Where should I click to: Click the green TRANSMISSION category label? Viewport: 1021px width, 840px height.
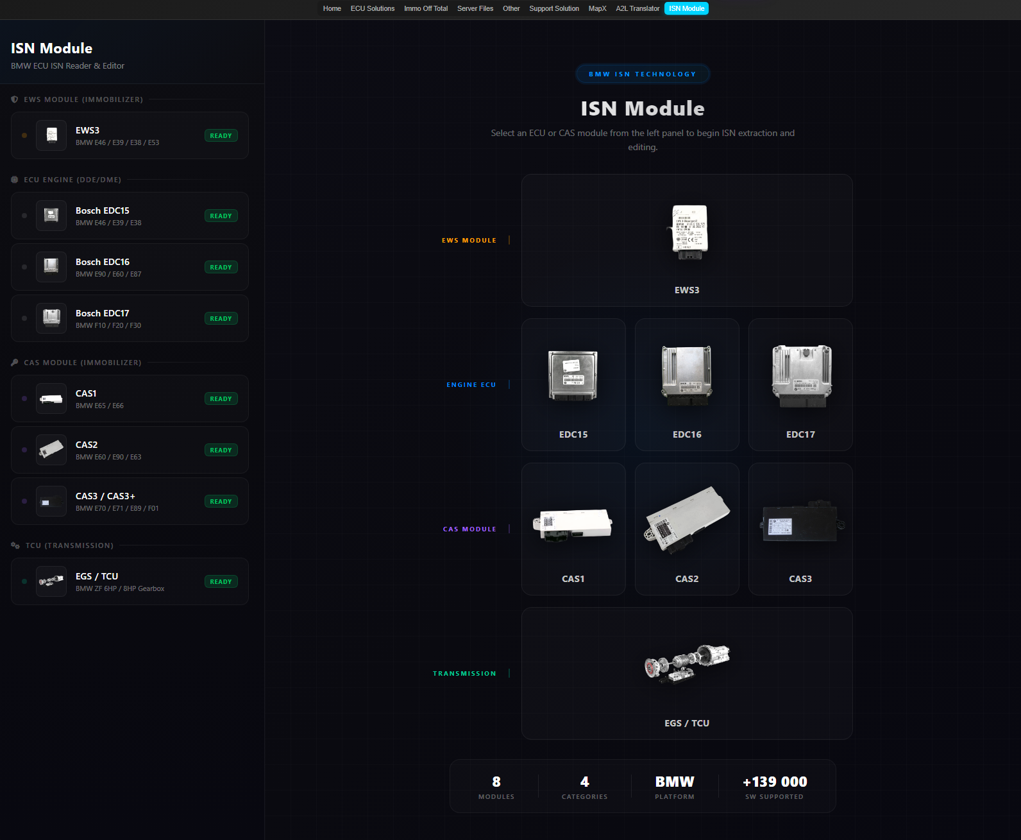464,673
